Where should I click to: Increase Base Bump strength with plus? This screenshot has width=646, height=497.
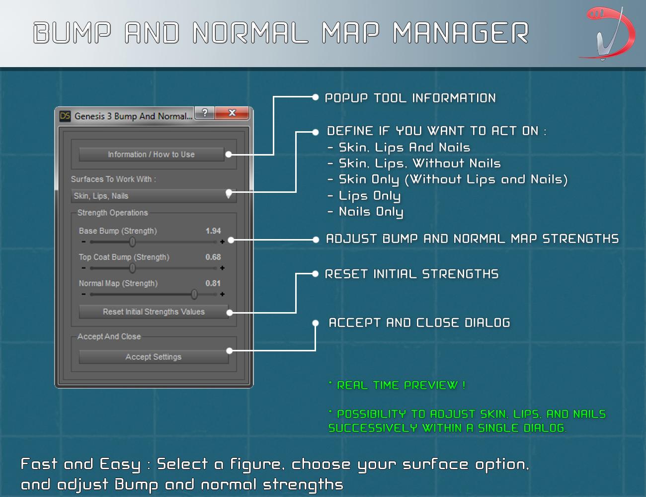tap(222, 242)
